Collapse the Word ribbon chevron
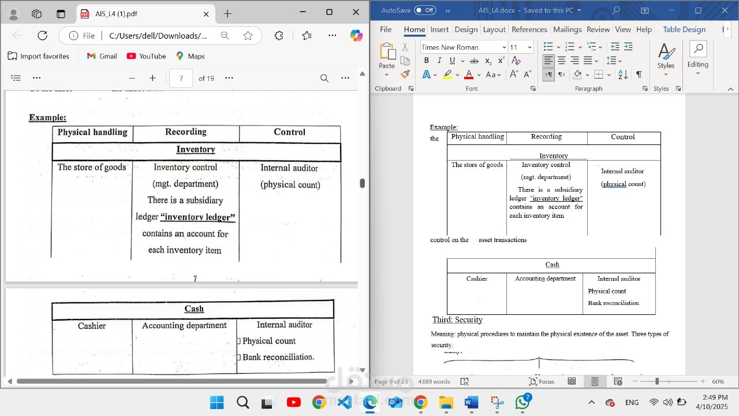This screenshot has height=416, width=739. click(730, 89)
